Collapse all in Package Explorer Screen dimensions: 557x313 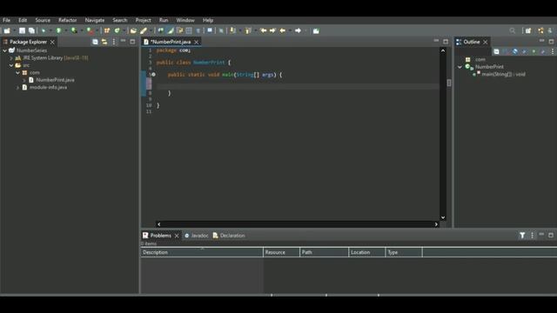pos(95,42)
